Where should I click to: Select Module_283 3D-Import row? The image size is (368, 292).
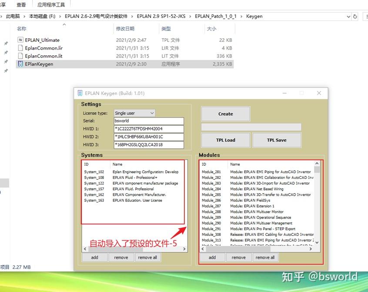pos(257,183)
